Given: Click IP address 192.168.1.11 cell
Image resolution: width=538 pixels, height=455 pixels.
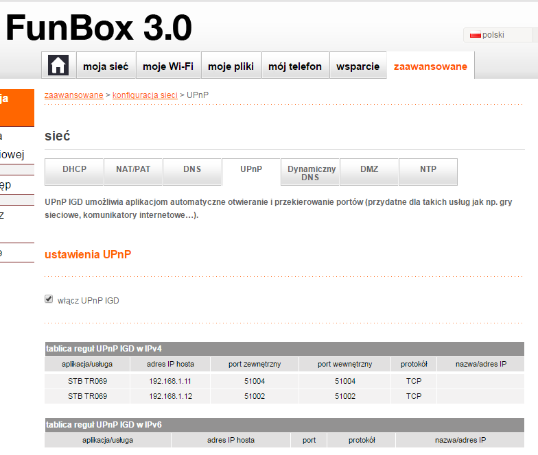Looking at the screenshot, I should 170,381.
